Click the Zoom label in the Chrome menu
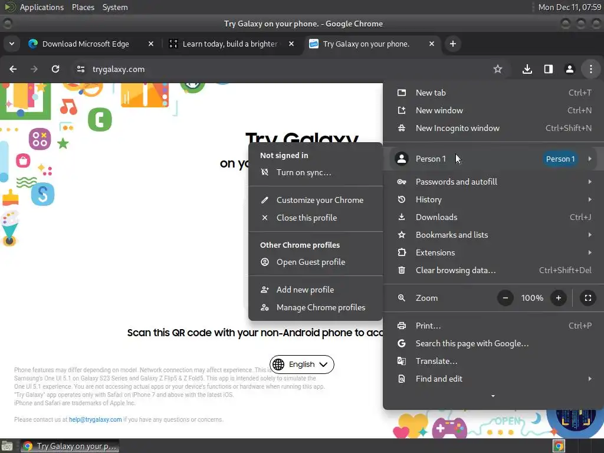 coord(426,298)
